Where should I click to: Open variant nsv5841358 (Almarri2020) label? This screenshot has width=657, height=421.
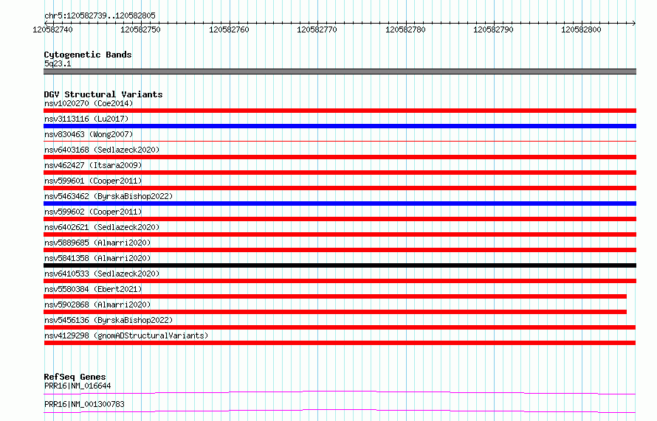(x=97, y=258)
